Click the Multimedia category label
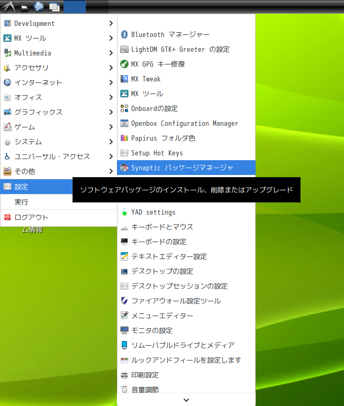 coord(33,53)
